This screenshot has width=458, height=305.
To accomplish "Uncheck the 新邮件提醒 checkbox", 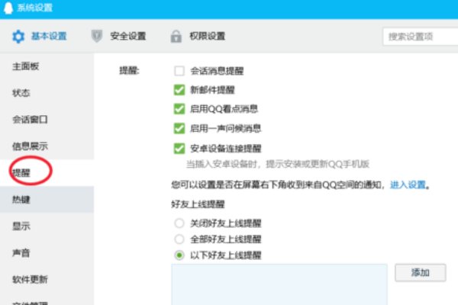I will tap(179, 90).
